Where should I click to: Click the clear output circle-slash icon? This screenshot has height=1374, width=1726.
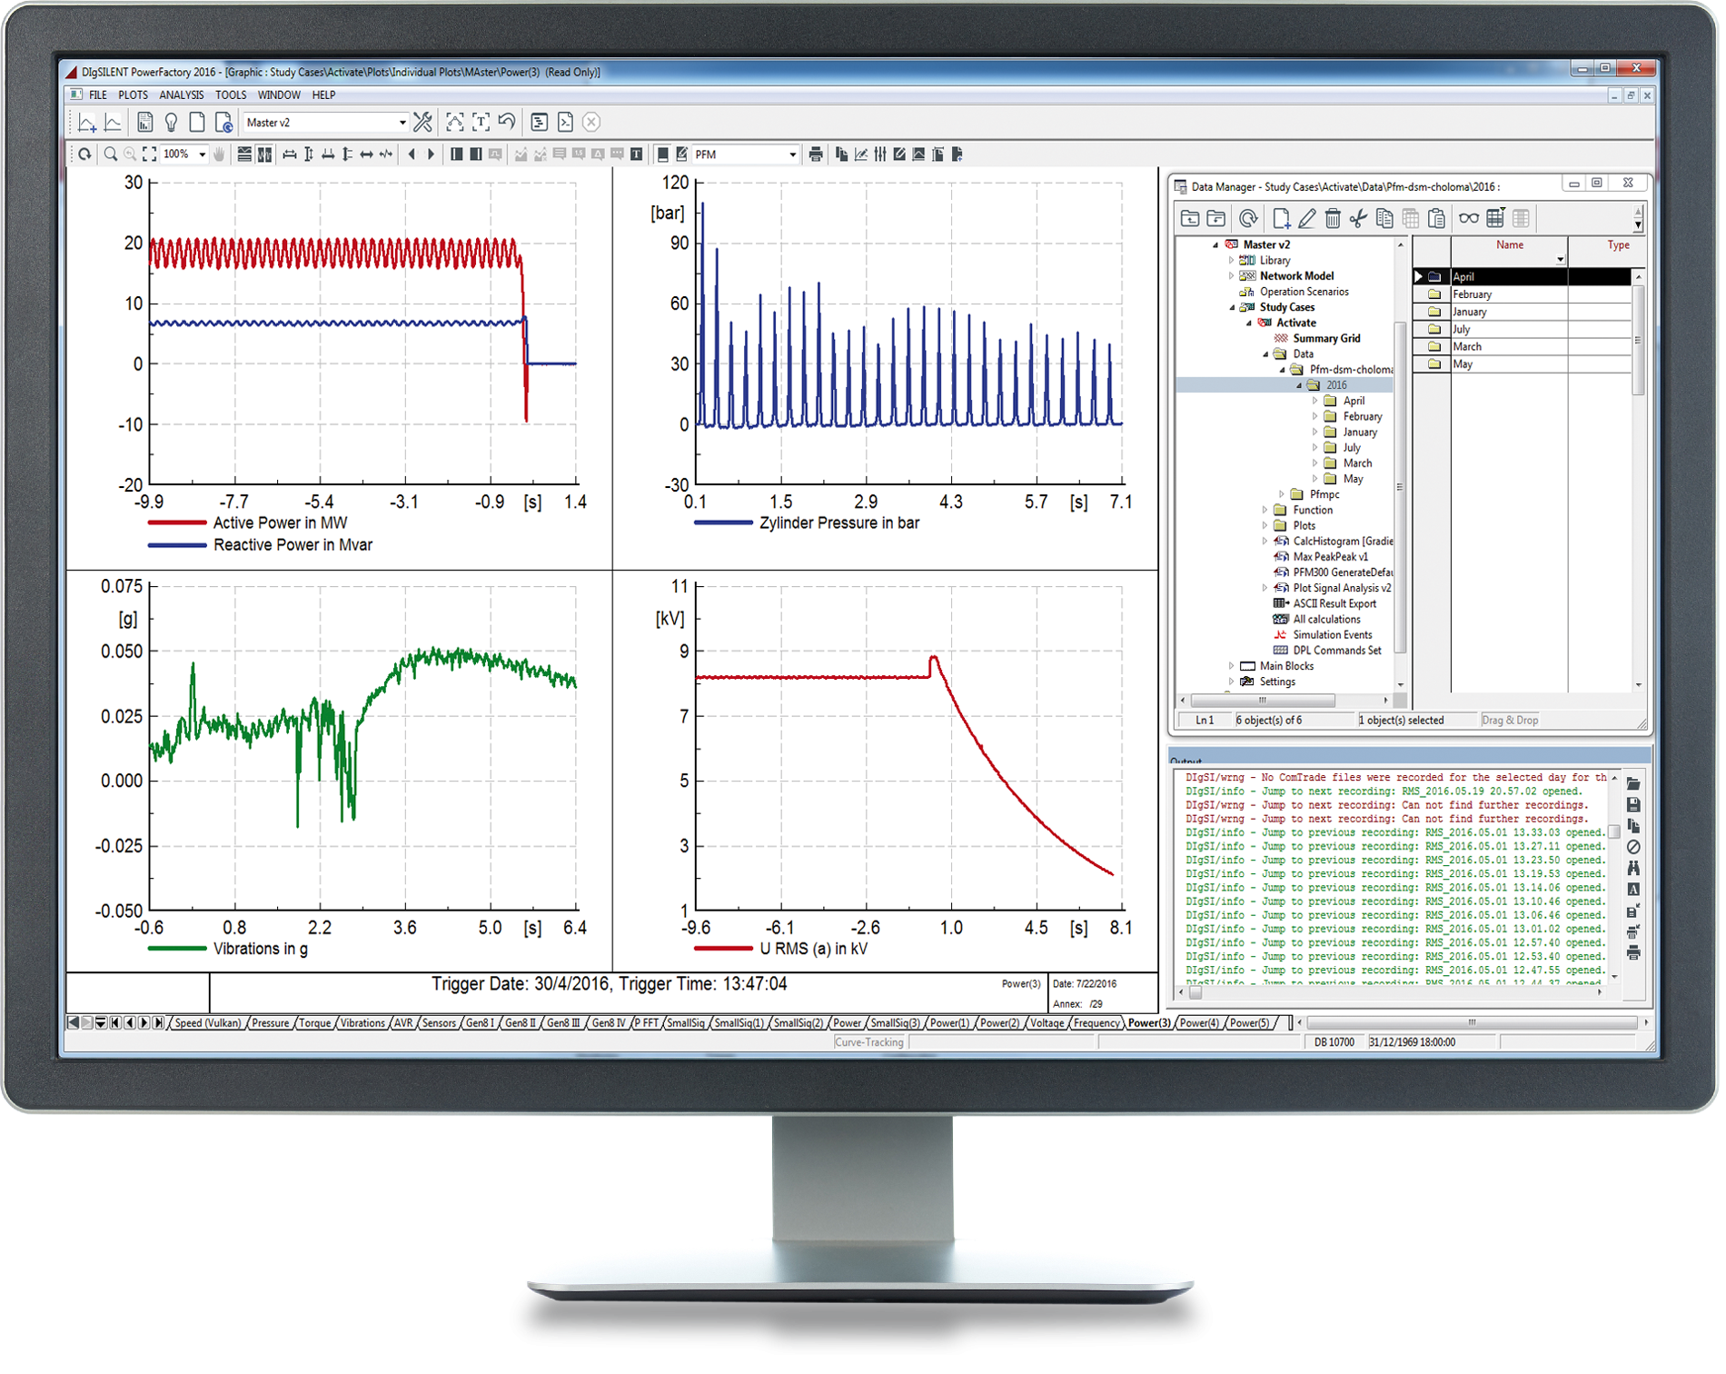coord(1632,847)
